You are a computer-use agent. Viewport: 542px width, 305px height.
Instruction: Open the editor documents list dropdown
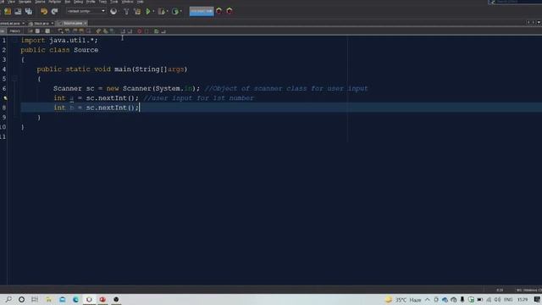pos(539,23)
